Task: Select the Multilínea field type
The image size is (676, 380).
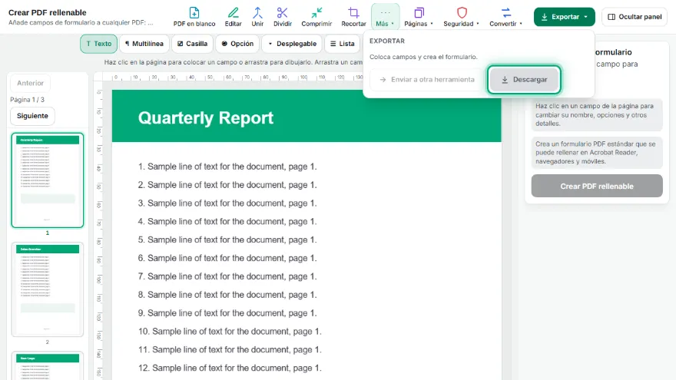Action: pos(144,44)
